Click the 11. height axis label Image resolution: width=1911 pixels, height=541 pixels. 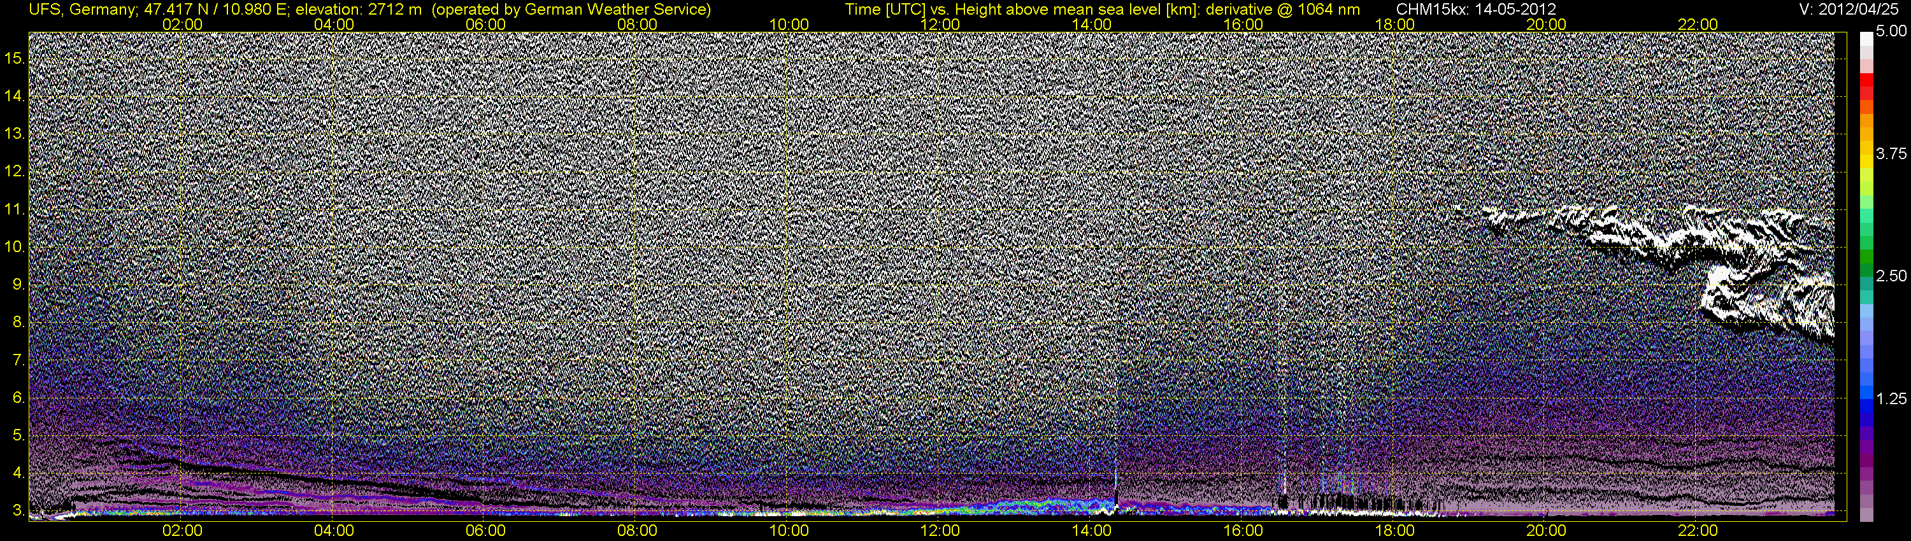(15, 210)
